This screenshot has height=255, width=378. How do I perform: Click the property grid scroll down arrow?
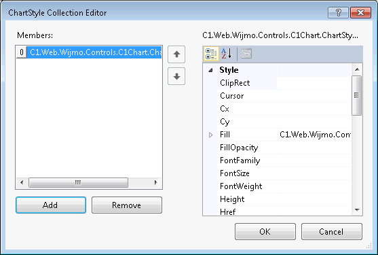tap(357, 210)
